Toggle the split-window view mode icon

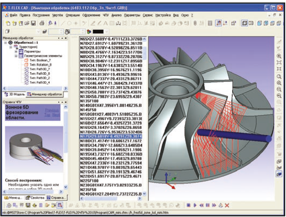(251, 23)
